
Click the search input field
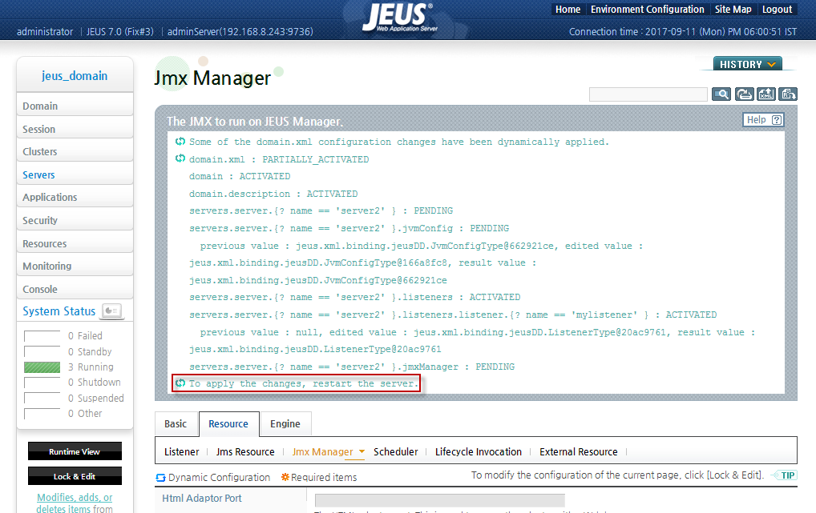[648, 94]
